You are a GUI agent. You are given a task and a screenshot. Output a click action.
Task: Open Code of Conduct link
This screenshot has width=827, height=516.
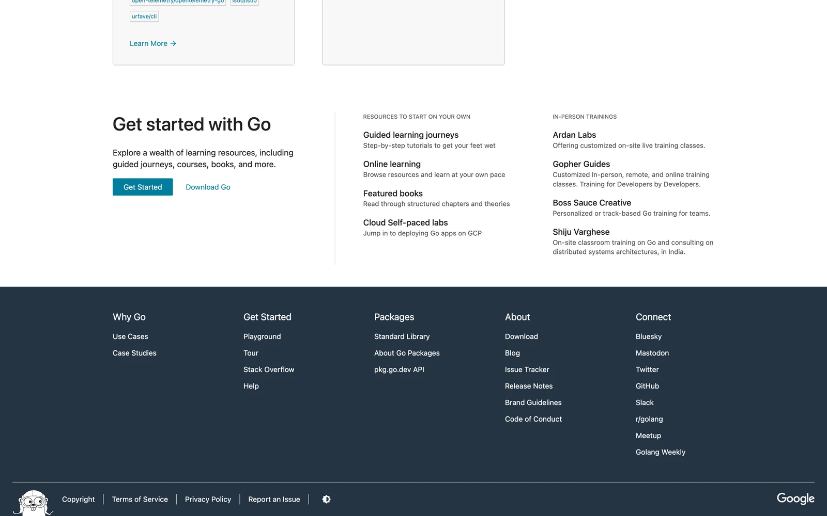click(533, 419)
